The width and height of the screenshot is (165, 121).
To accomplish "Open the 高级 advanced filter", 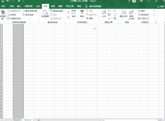I will pyautogui.click(x=89, y=19).
